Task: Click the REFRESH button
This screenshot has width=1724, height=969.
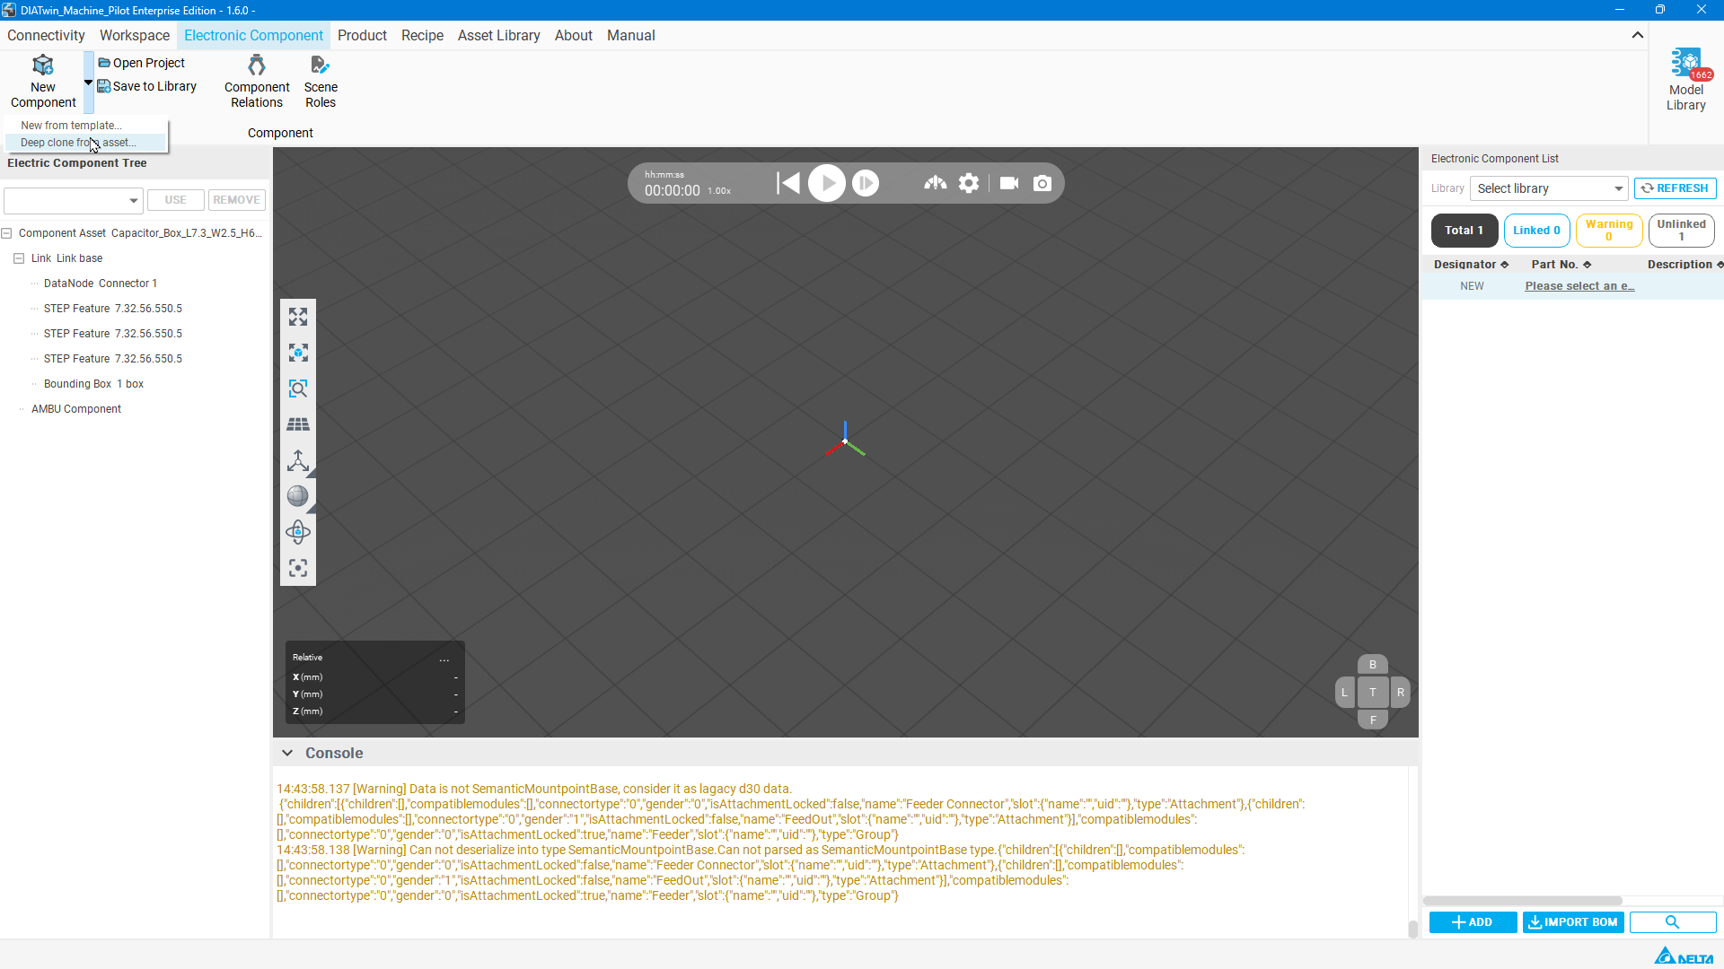Action: point(1676,188)
